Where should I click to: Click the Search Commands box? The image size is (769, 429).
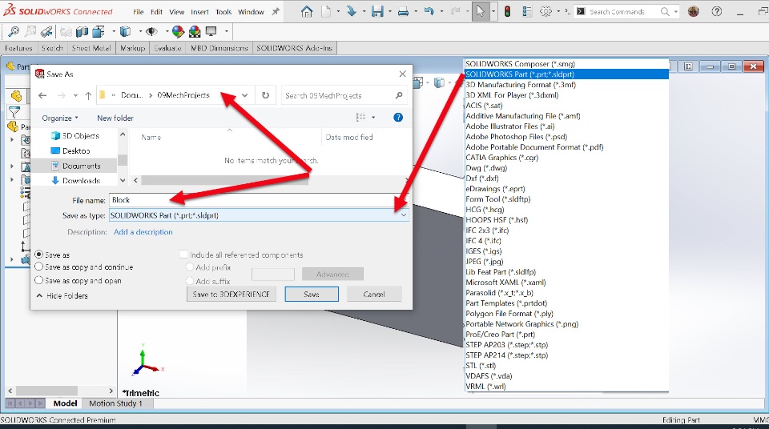[626, 11]
